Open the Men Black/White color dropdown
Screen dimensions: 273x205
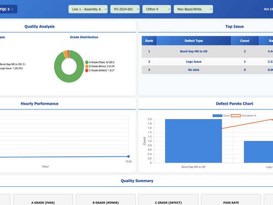[193, 9]
